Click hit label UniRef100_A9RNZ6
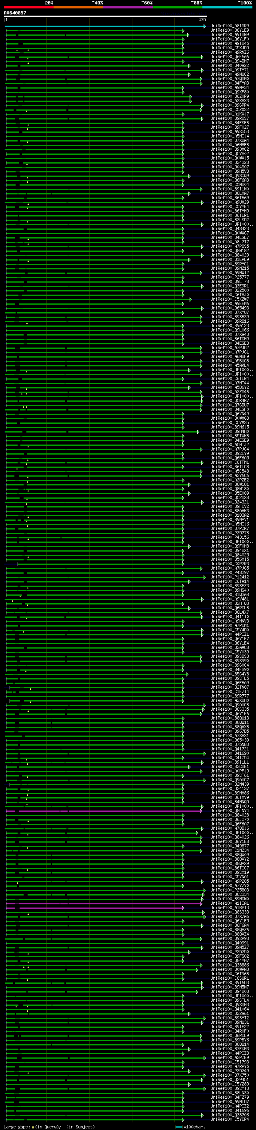 [230, 52]
